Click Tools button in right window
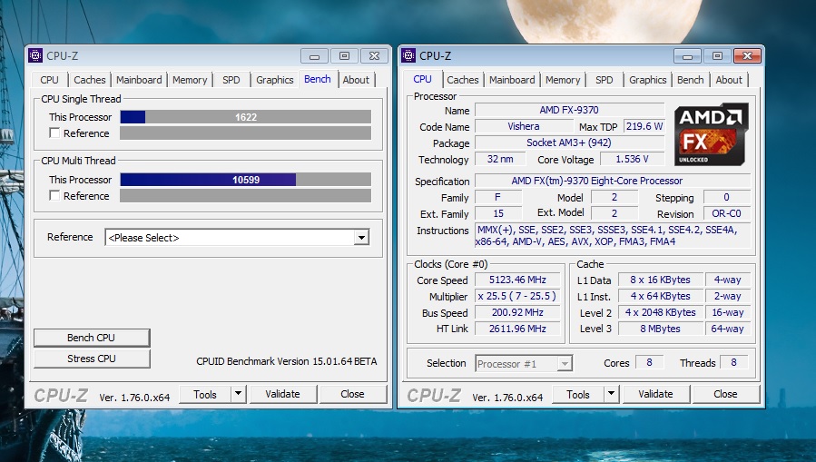This screenshot has height=462, width=816. [578, 394]
